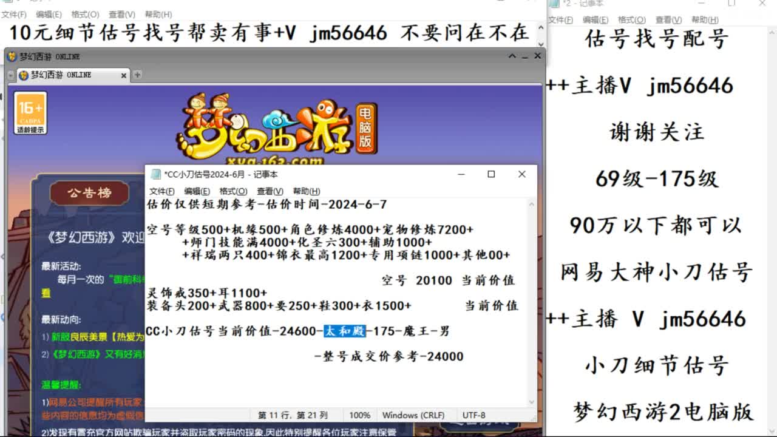Click the text 69级-175级 in right Notepad
The image size is (777, 437).
(x=657, y=178)
